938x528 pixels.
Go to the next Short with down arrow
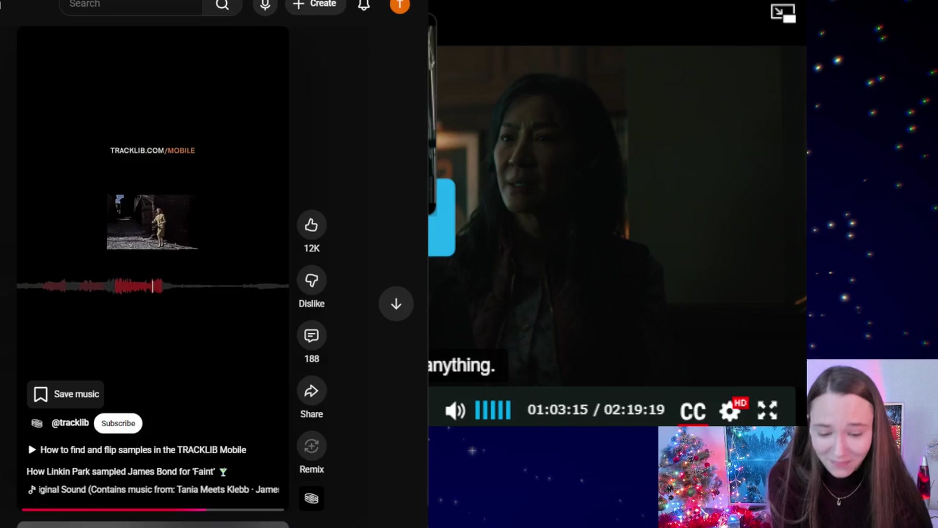pos(396,304)
